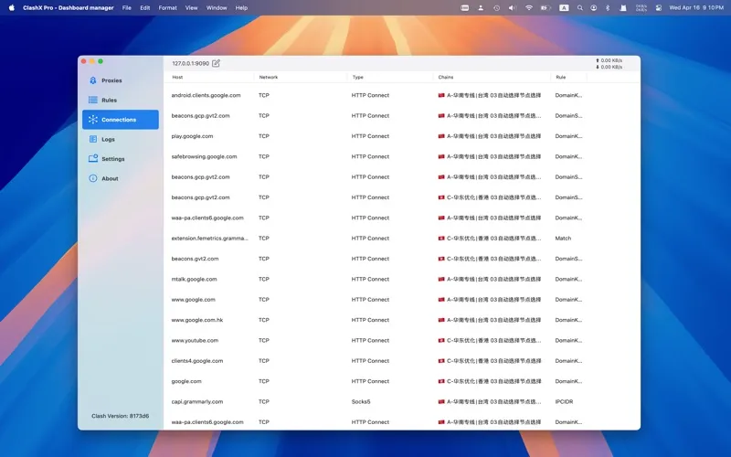Open the View menu
Image resolution: width=731 pixels, height=457 pixels.
(191, 7)
